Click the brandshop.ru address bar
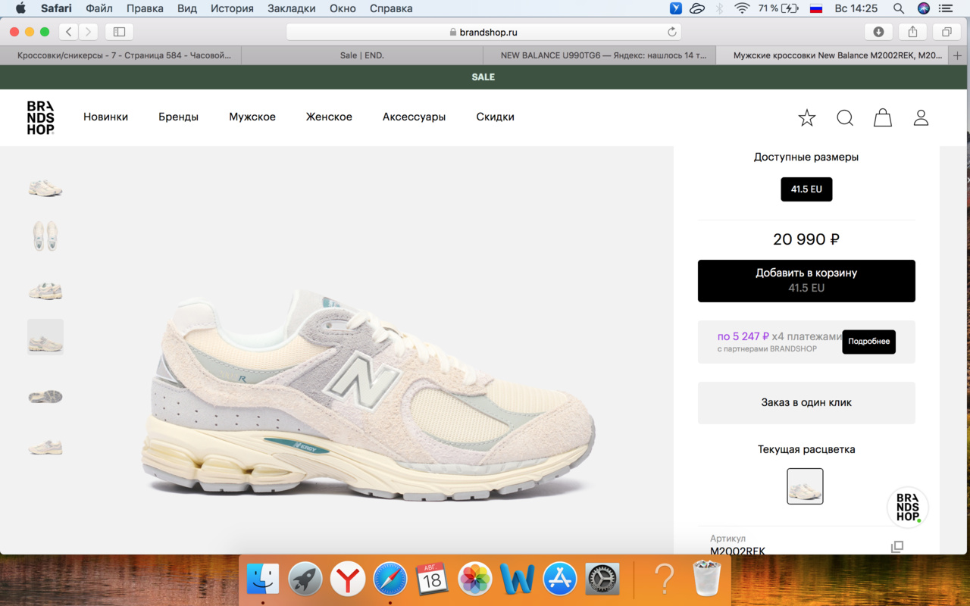The image size is (970, 606). (x=483, y=32)
